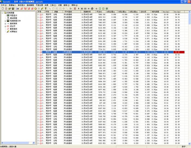This screenshot has width=191, height=148.
Task: Click the 2D view toolbar button
Action: click(85, 8)
